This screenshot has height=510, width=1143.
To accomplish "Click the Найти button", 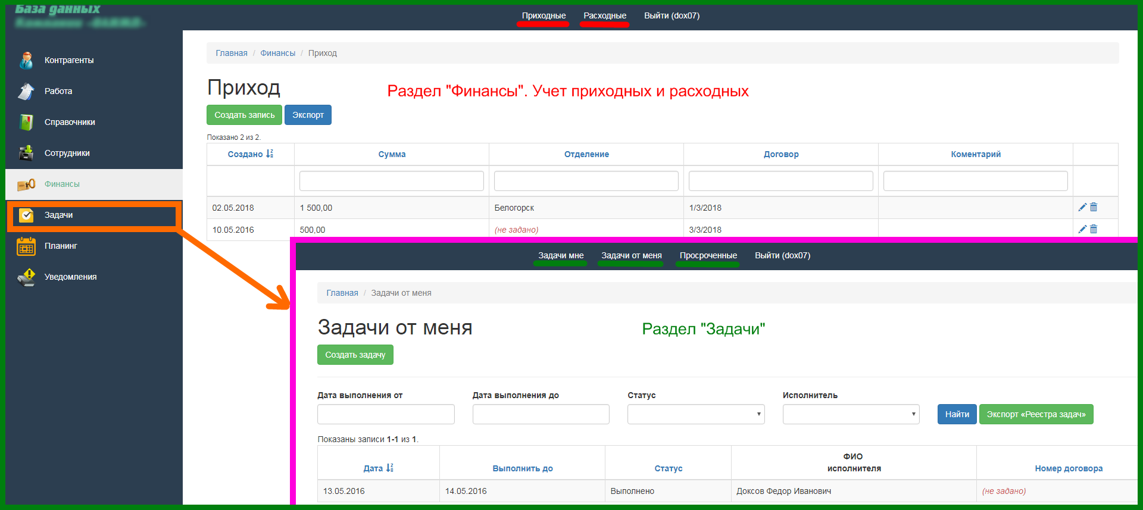I will (957, 414).
